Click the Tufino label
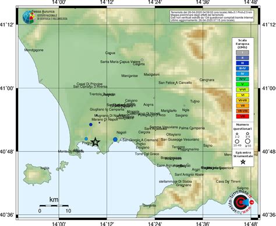The image size is (276, 226). (x=195, y=101)
